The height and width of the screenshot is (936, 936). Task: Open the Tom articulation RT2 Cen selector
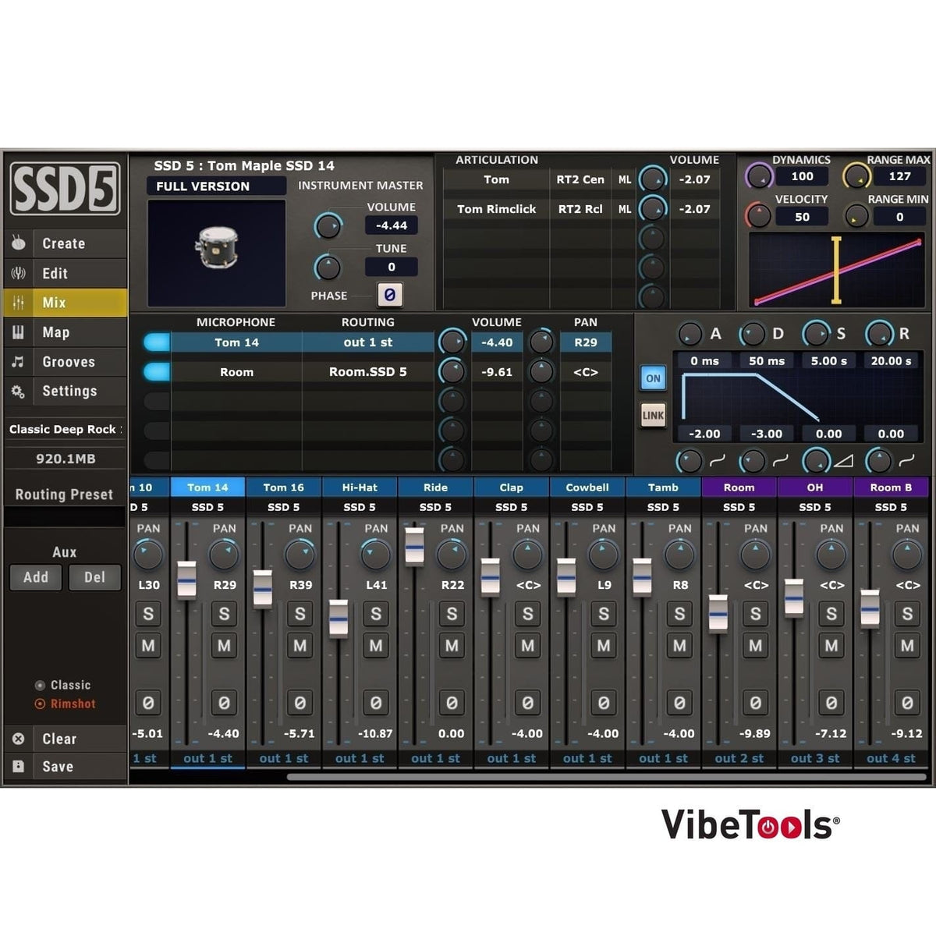pyautogui.click(x=580, y=179)
